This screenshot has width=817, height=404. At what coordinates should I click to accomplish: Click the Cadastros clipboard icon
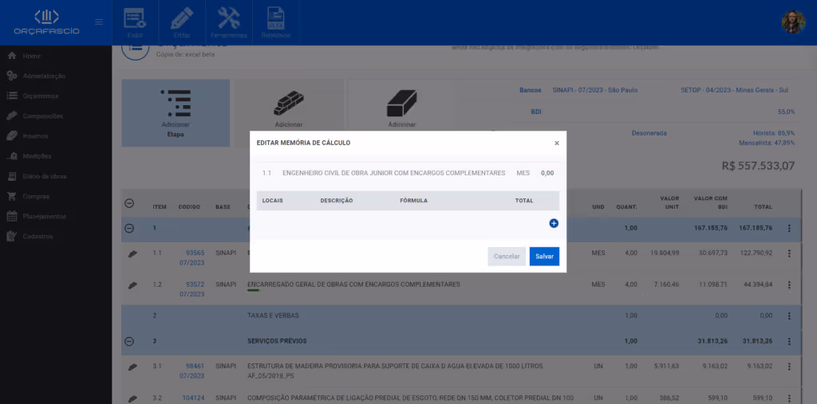(12, 237)
